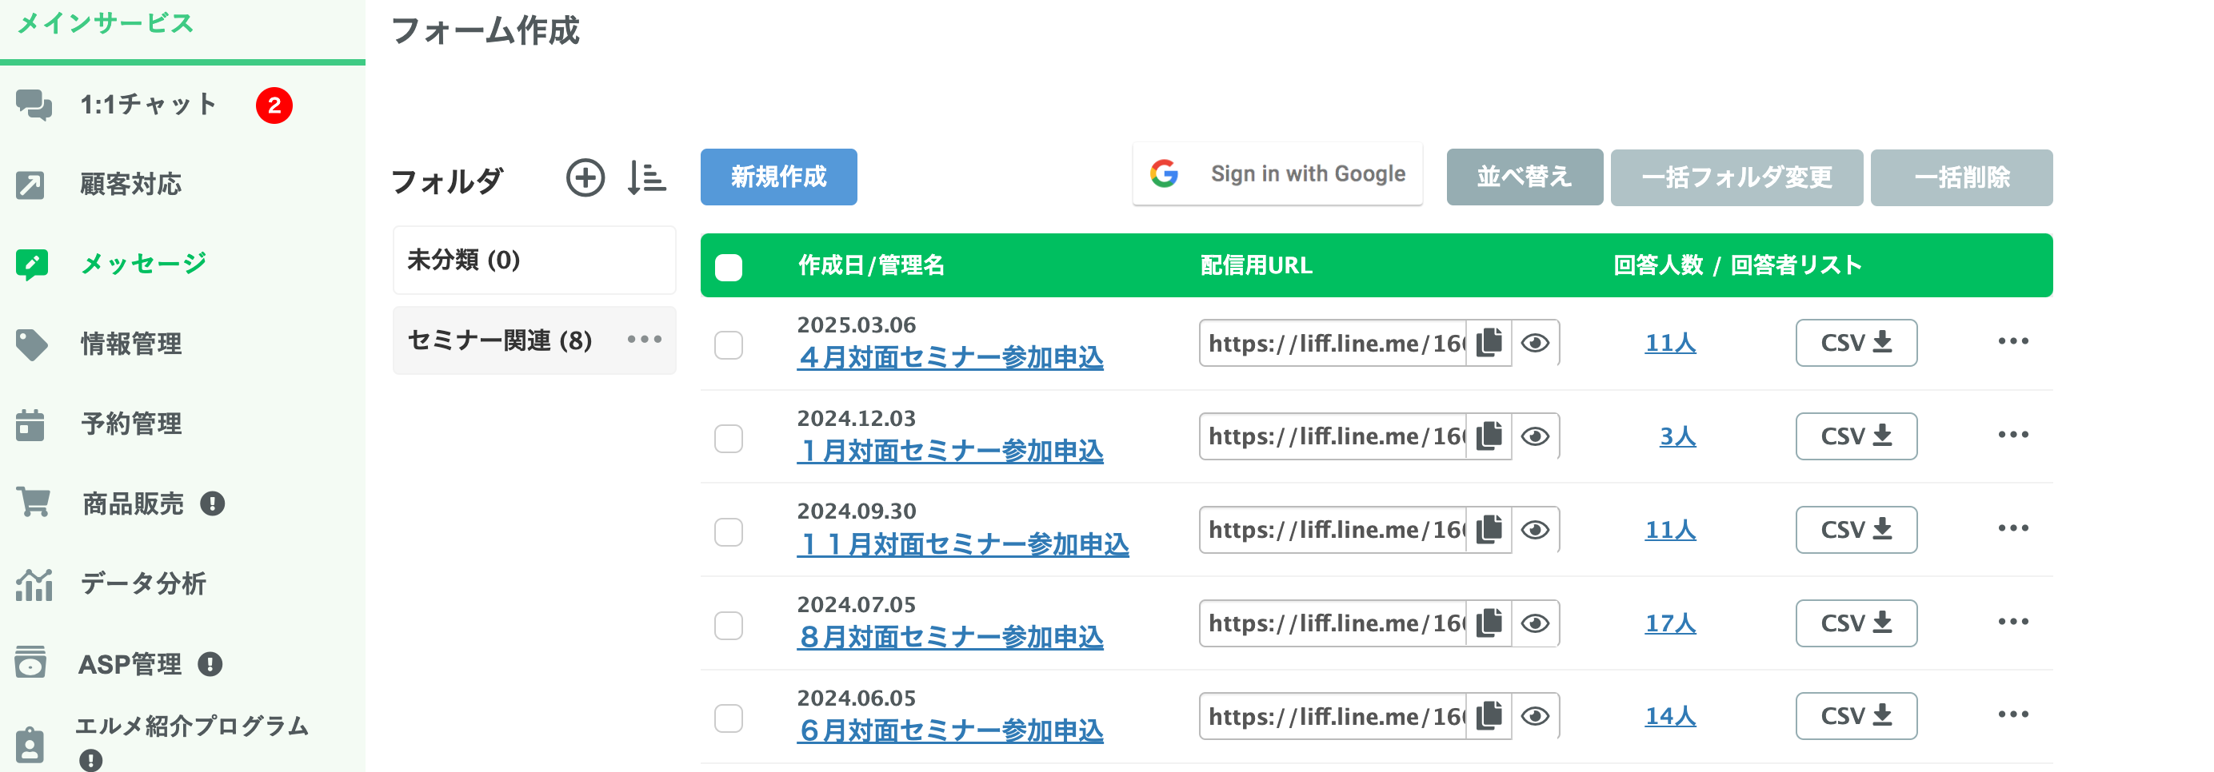Copy URL icon for 4月対面セミナー参加申込

(x=1489, y=343)
